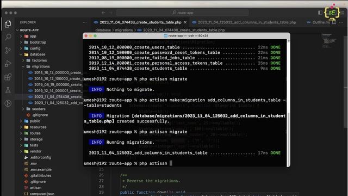This screenshot has height=196, width=348.
Task: Click migrations in the breadcrumb
Action: pos(123,30)
